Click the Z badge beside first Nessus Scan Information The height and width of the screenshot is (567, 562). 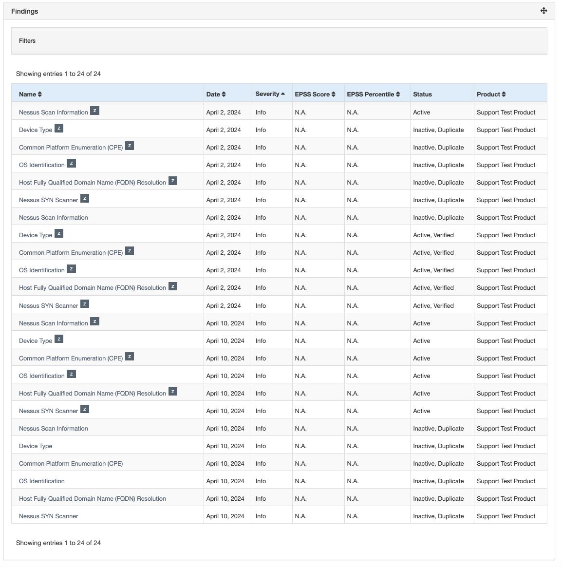(95, 111)
